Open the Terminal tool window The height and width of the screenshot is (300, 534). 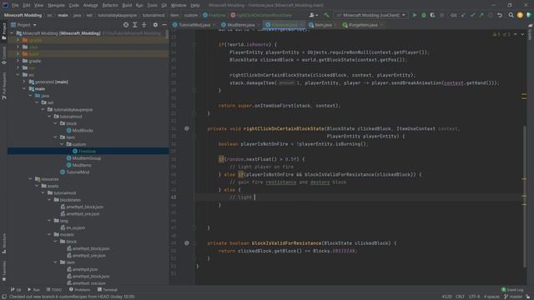pyautogui.click(x=108, y=289)
